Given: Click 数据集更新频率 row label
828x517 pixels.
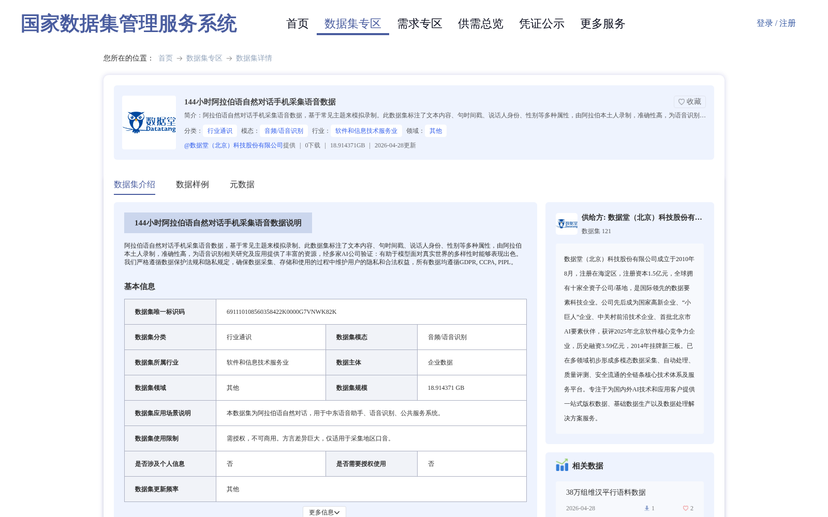Looking at the screenshot, I should coord(157,489).
